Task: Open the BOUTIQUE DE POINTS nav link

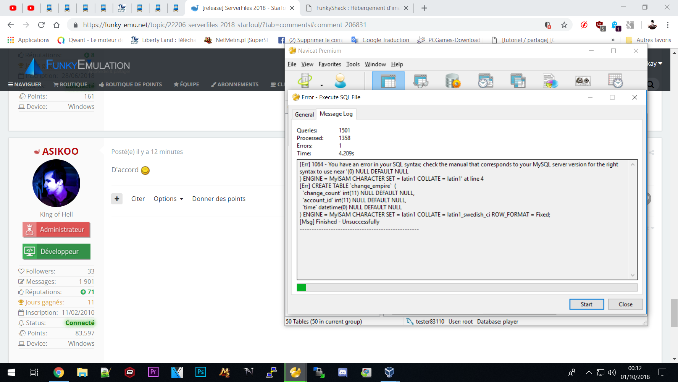Action: (x=130, y=84)
